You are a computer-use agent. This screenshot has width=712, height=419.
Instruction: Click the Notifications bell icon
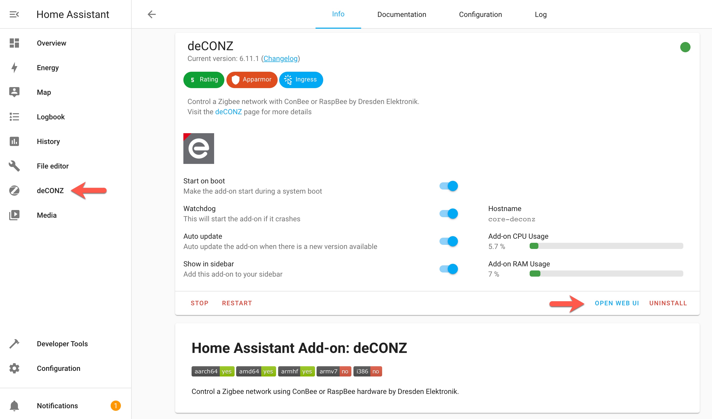tap(14, 405)
